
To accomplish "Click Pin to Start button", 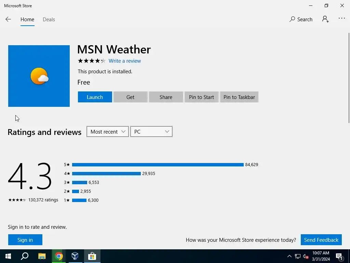I will pyautogui.click(x=201, y=97).
